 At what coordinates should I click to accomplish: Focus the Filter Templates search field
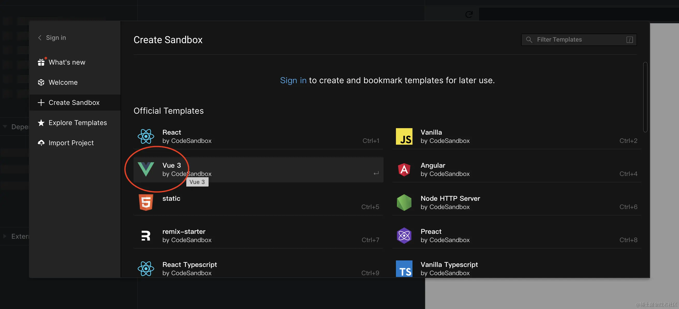579,40
